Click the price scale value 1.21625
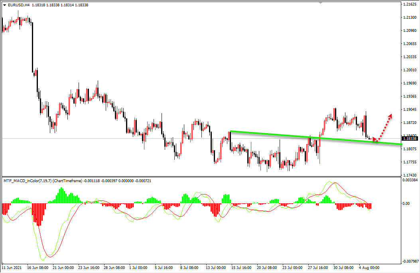The width and height of the screenshot is (420, 273). pos(410,4)
